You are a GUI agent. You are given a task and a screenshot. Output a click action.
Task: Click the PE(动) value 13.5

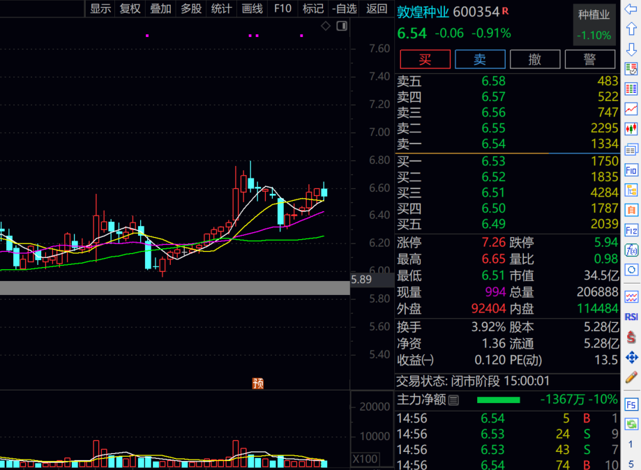(606, 360)
